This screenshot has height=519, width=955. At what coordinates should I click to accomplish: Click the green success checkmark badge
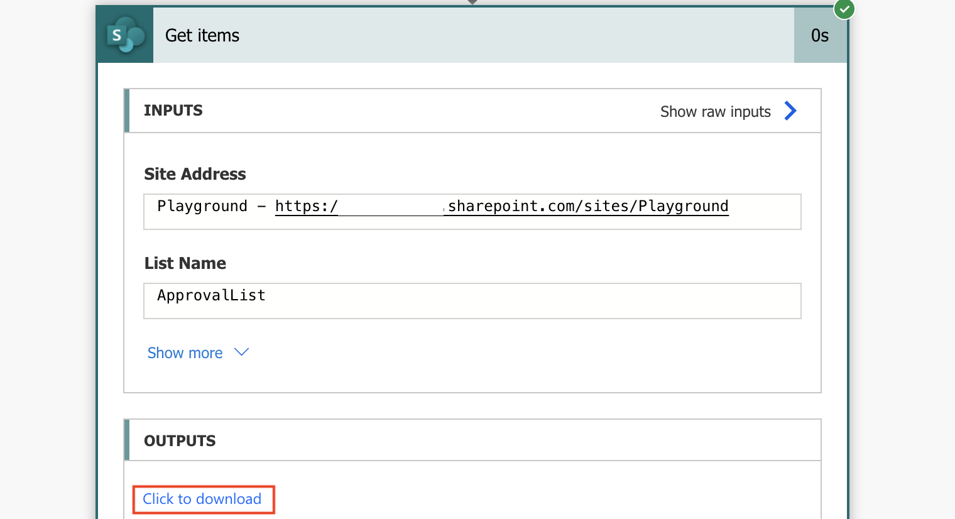(x=844, y=9)
